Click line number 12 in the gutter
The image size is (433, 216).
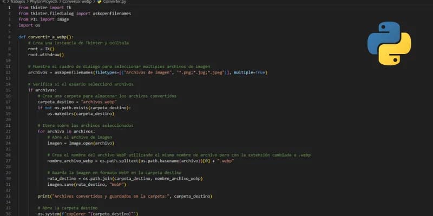[8, 72]
